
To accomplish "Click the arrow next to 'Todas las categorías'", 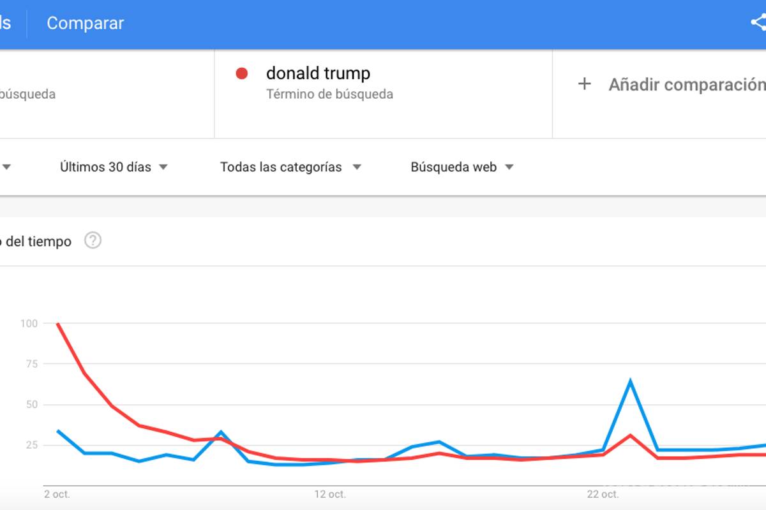I will pos(356,167).
